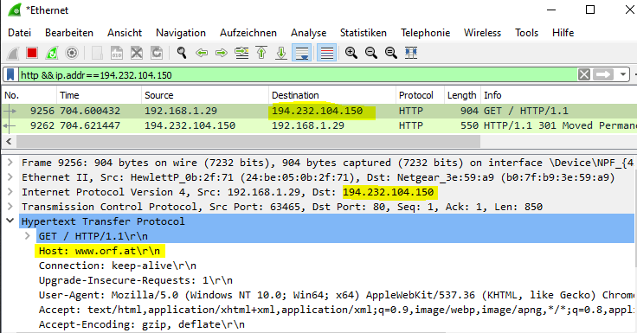The width and height of the screenshot is (637, 333).
Task: Stop the running capture with the red square
Action: 32,54
